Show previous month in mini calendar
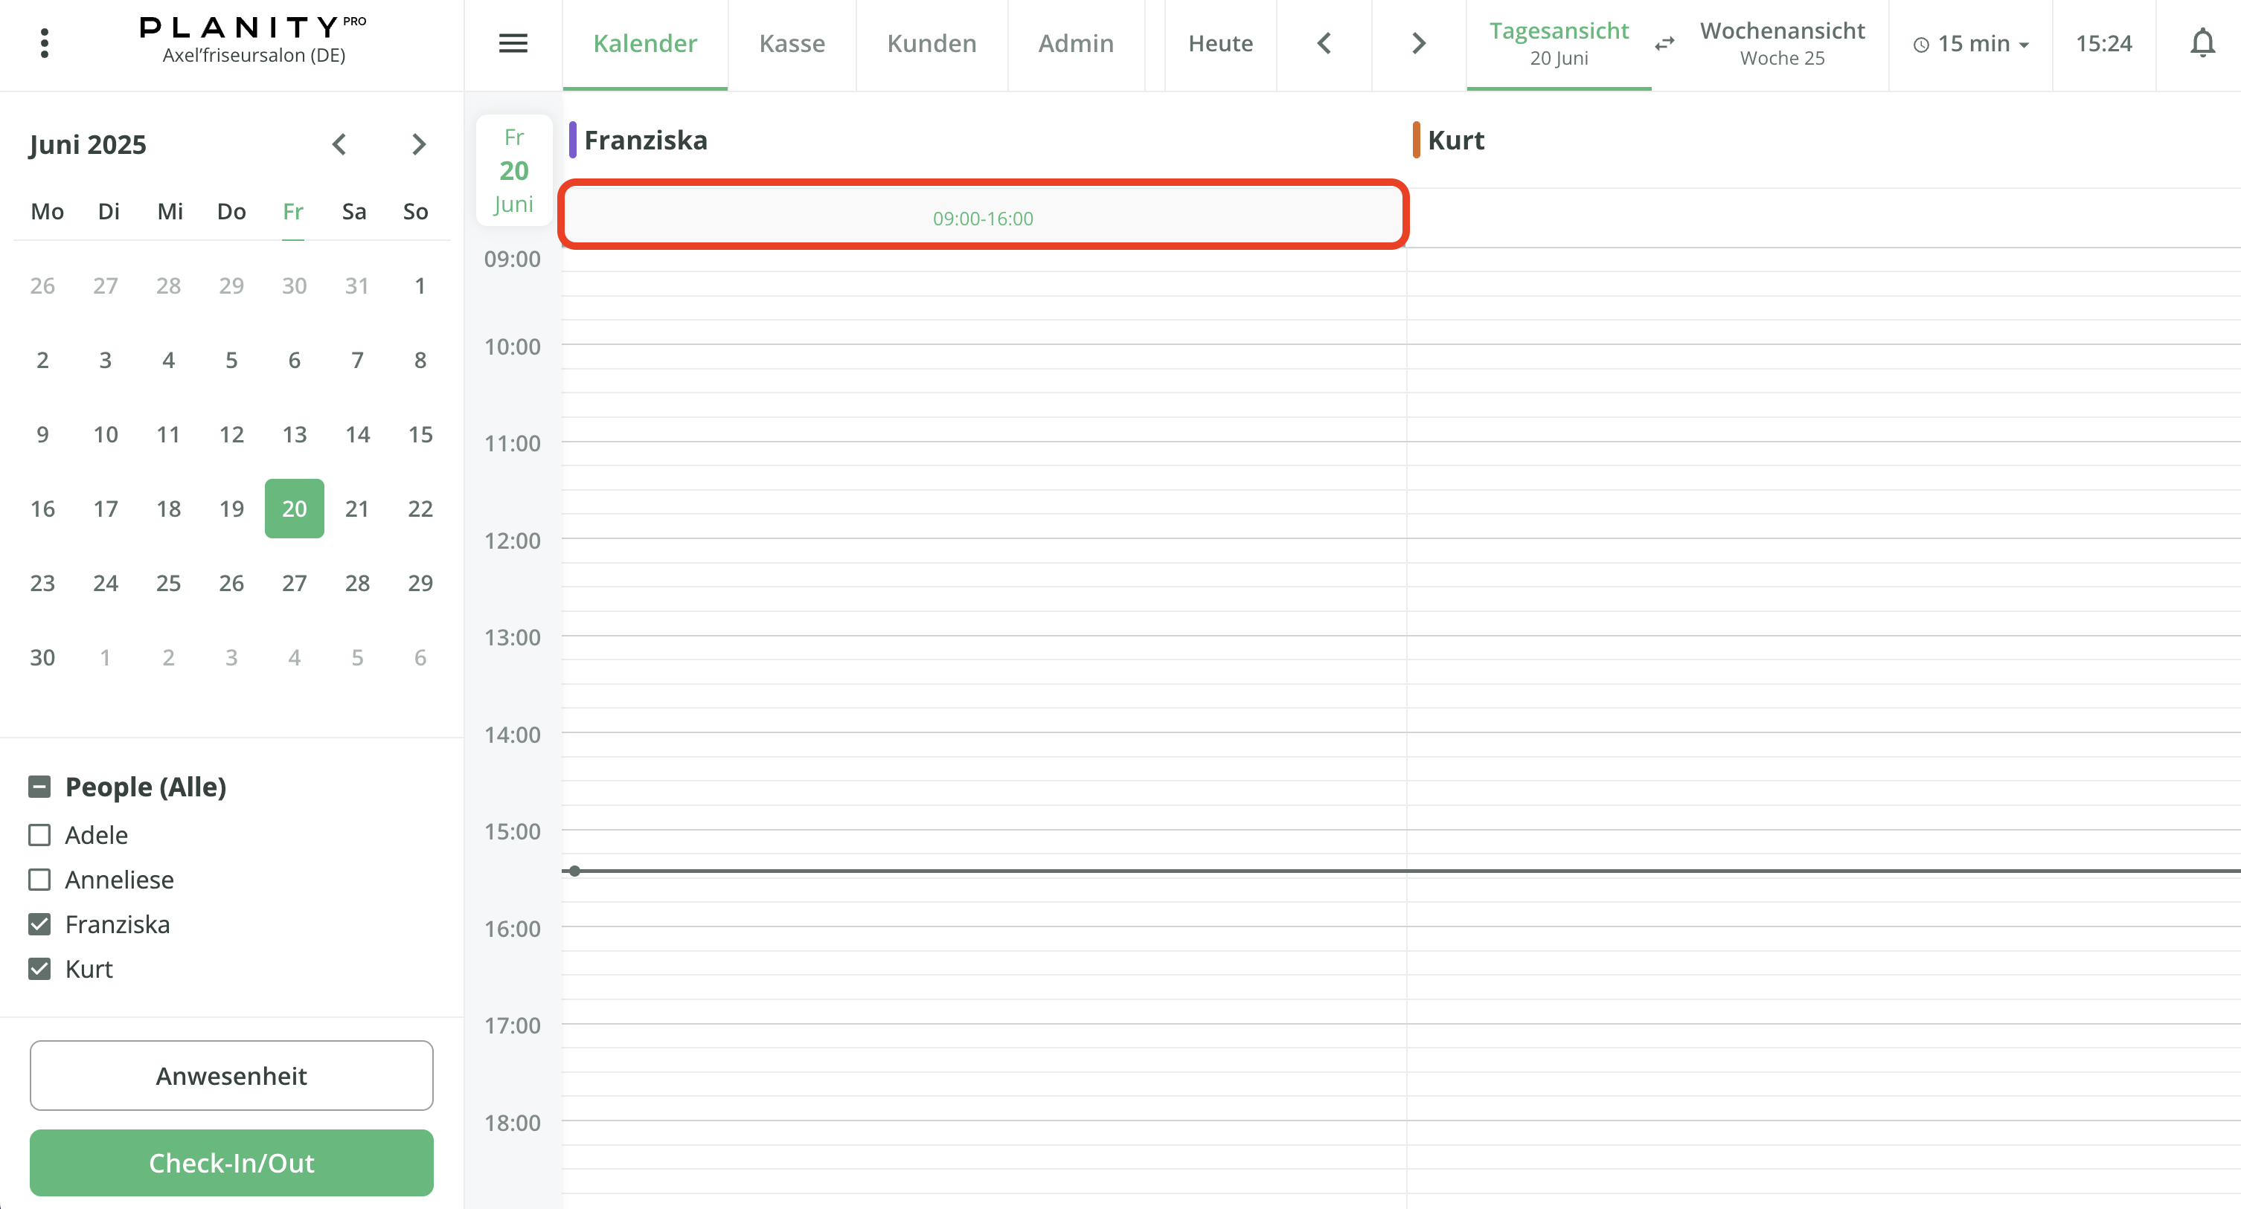Viewport: 2241px width, 1209px height. 339,144
